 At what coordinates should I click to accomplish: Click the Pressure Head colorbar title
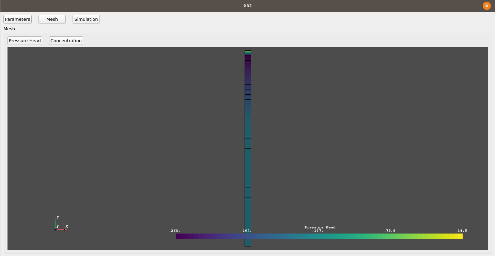(x=320, y=227)
